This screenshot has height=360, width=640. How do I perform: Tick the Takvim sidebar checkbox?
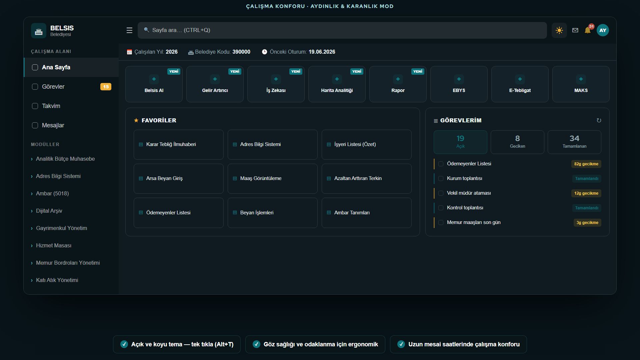pos(35,106)
